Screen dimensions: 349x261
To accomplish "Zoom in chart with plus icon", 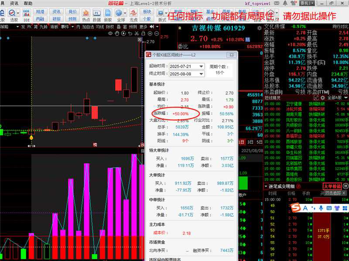I will coord(150,34).
